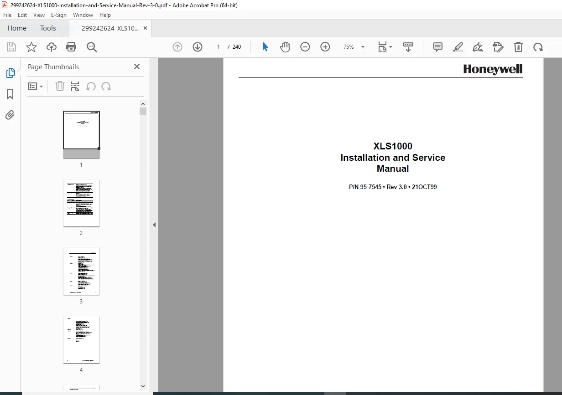Image resolution: width=562 pixels, height=395 pixels.
Task: Select page 2 thumbnail
Action: (81, 203)
